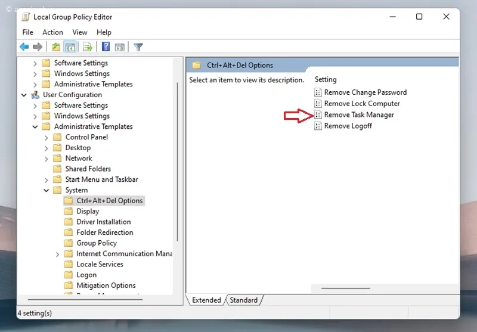The height and width of the screenshot is (332, 477).
Task: Click the gray Forward arrow in toolbar
Action: pos(38,47)
